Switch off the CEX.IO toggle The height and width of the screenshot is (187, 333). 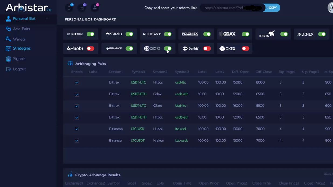click(168, 49)
